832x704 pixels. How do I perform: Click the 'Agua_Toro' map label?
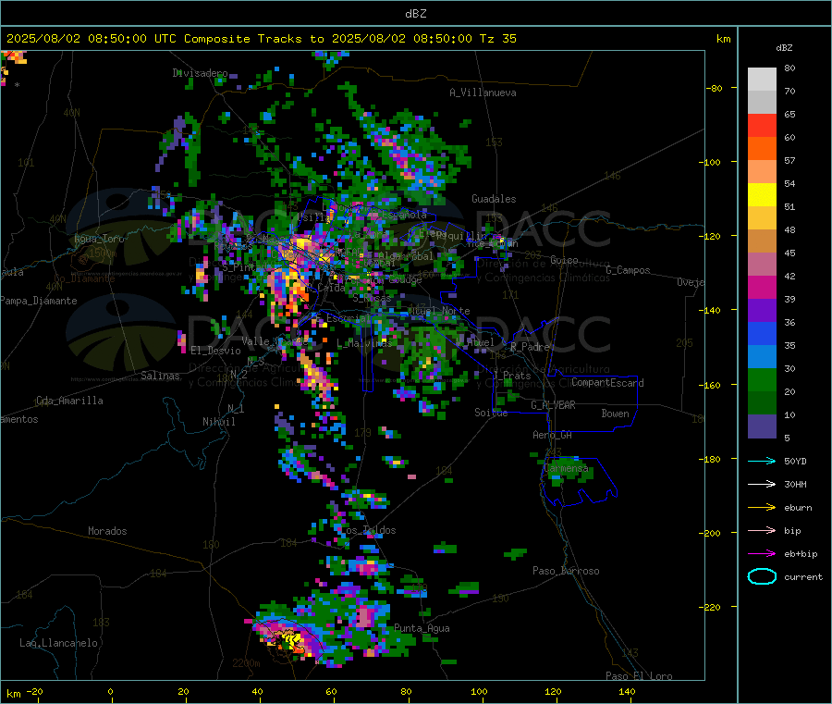coord(99,239)
